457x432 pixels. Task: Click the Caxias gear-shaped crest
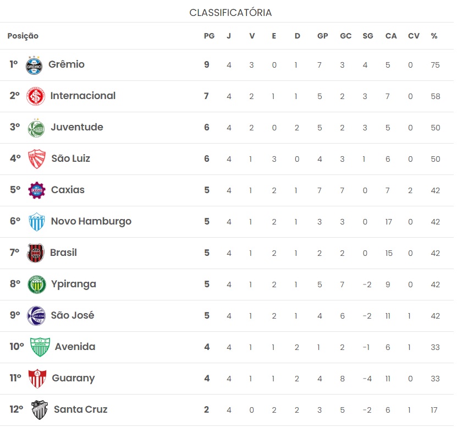click(37, 190)
